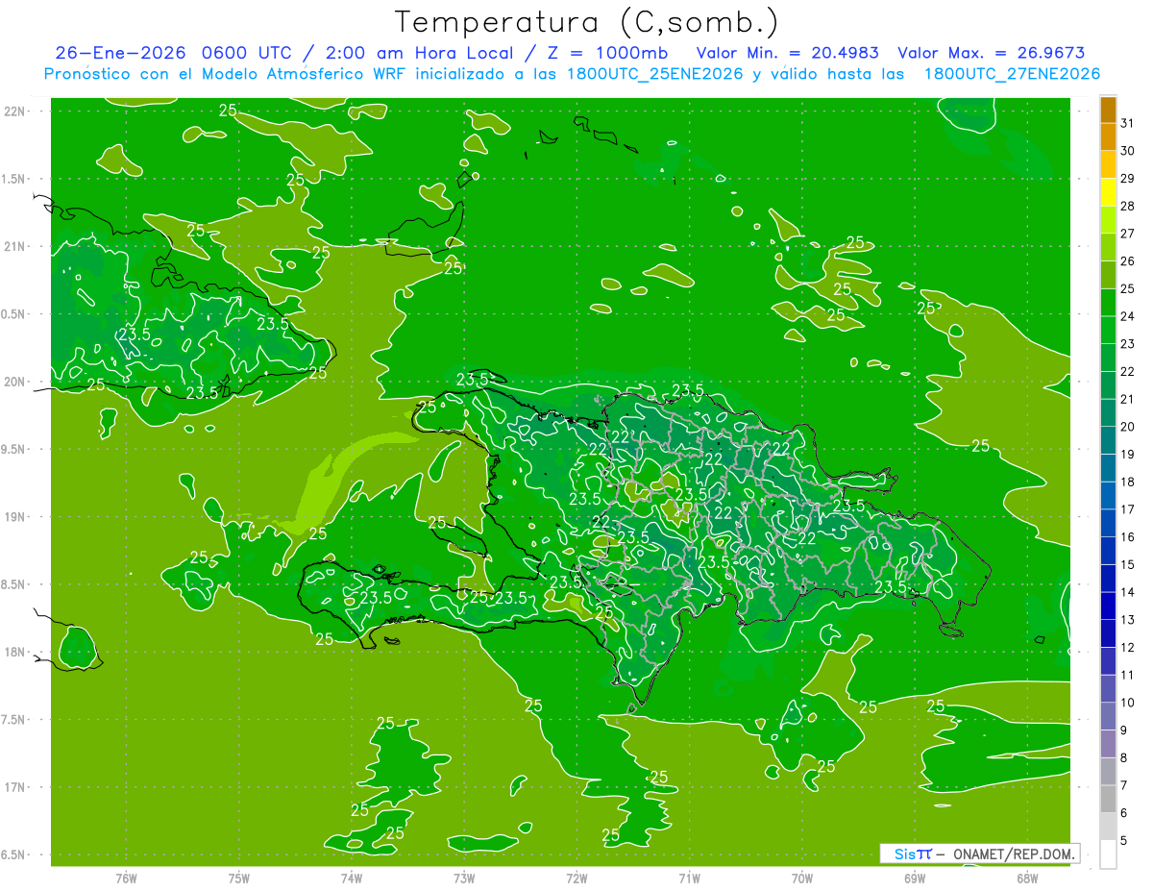Select the "75W" longitude axis label

pyautogui.click(x=238, y=879)
